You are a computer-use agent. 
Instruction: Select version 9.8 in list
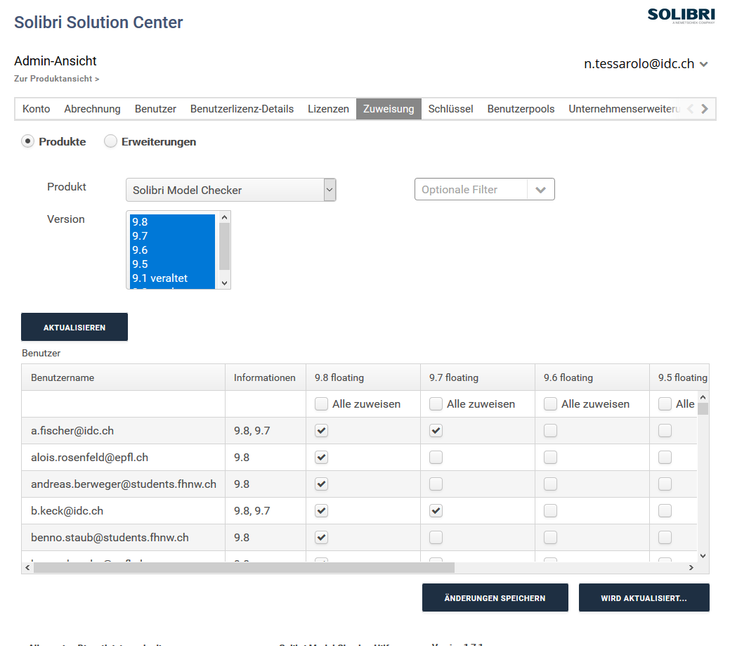click(x=172, y=221)
